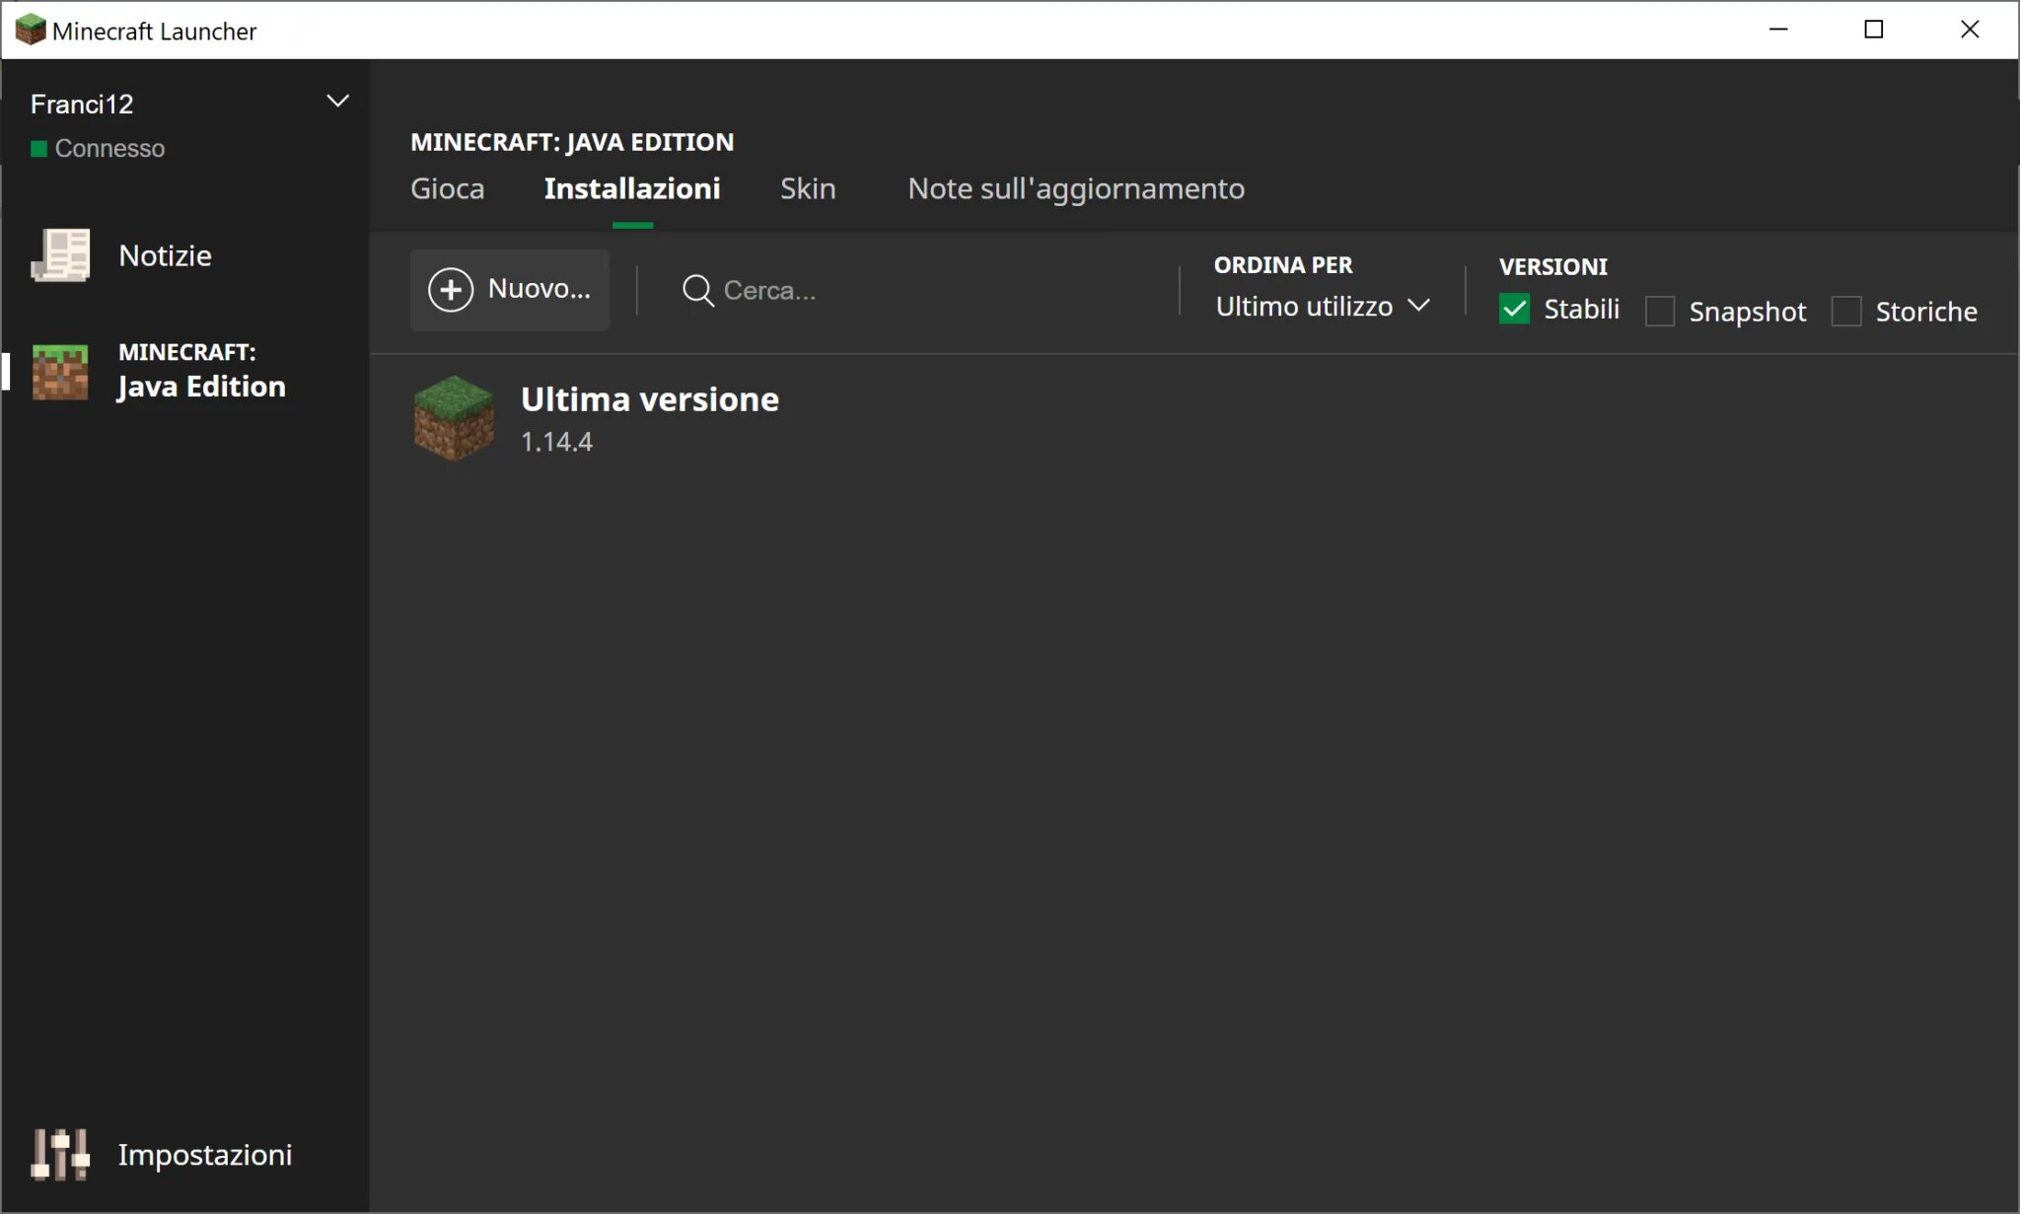Viewport: 2020px width, 1214px height.
Task: Open the Note sull'aggiornamento tab
Action: [x=1075, y=188]
